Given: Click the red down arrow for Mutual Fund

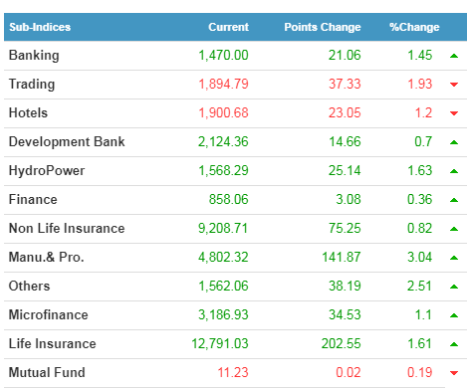Looking at the screenshot, I should pyautogui.click(x=454, y=373).
